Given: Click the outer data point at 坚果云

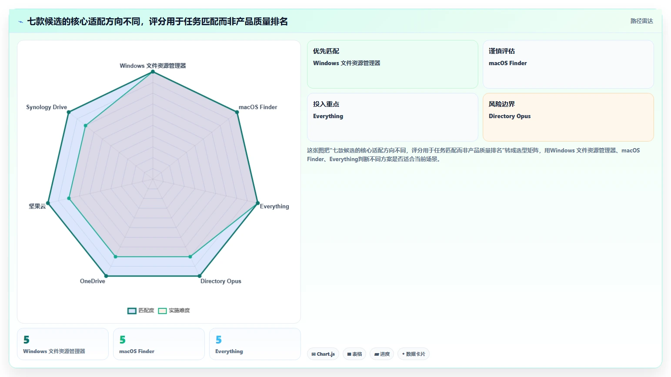Looking at the screenshot, I should pyautogui.click(x=48, y=203).
